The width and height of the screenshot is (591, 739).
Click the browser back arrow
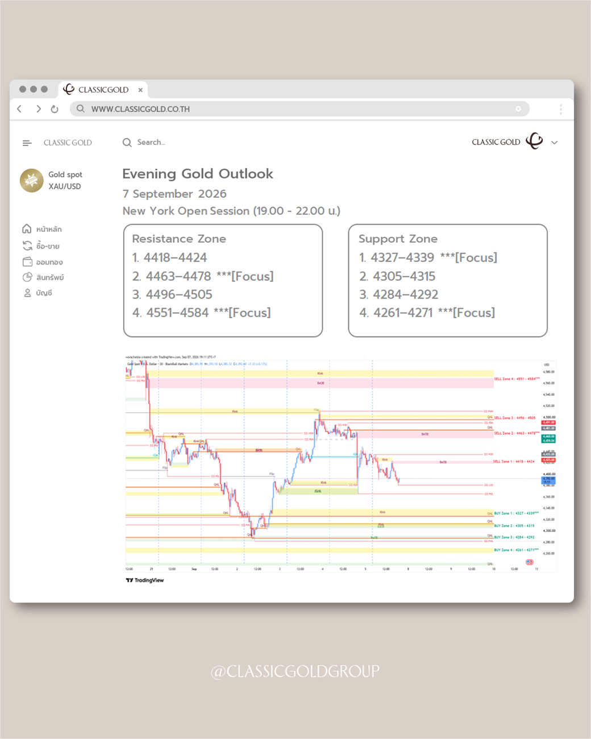(x=19, y=109)
